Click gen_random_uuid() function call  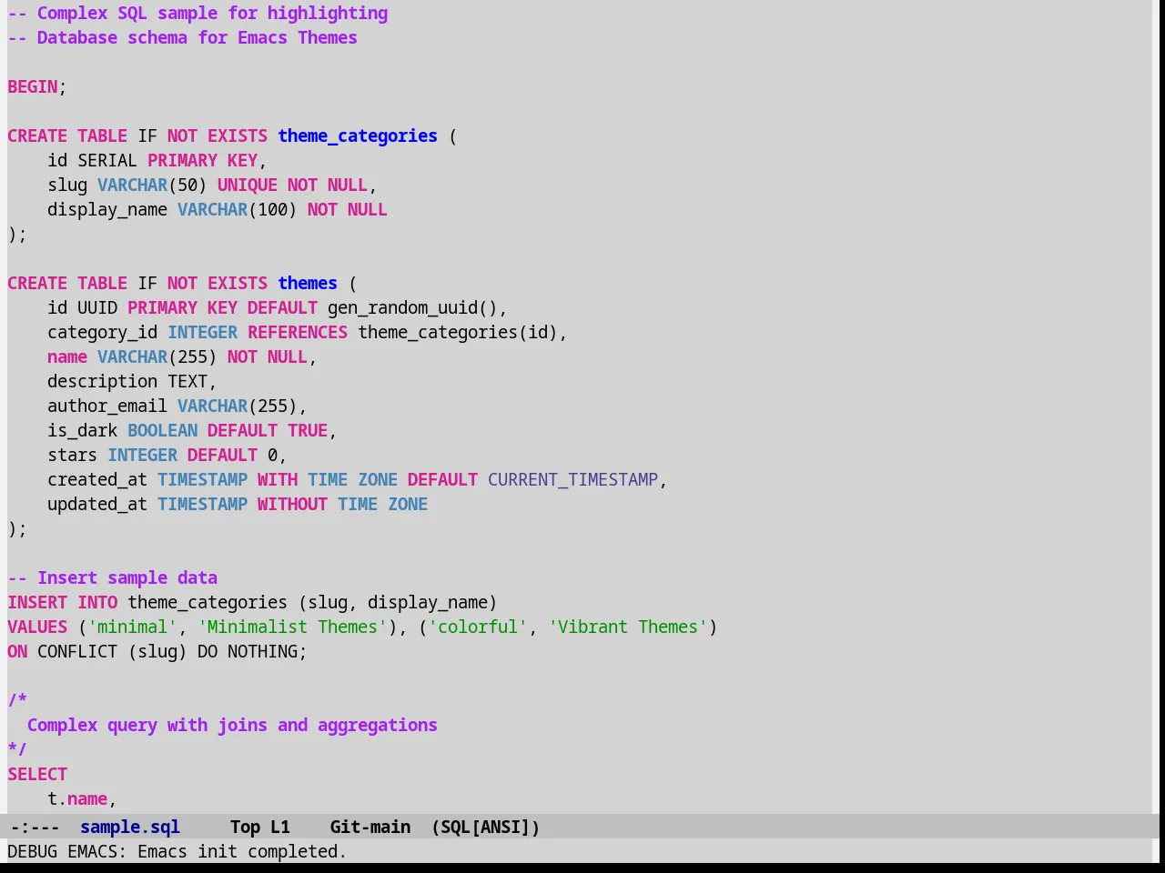(412, 307)
